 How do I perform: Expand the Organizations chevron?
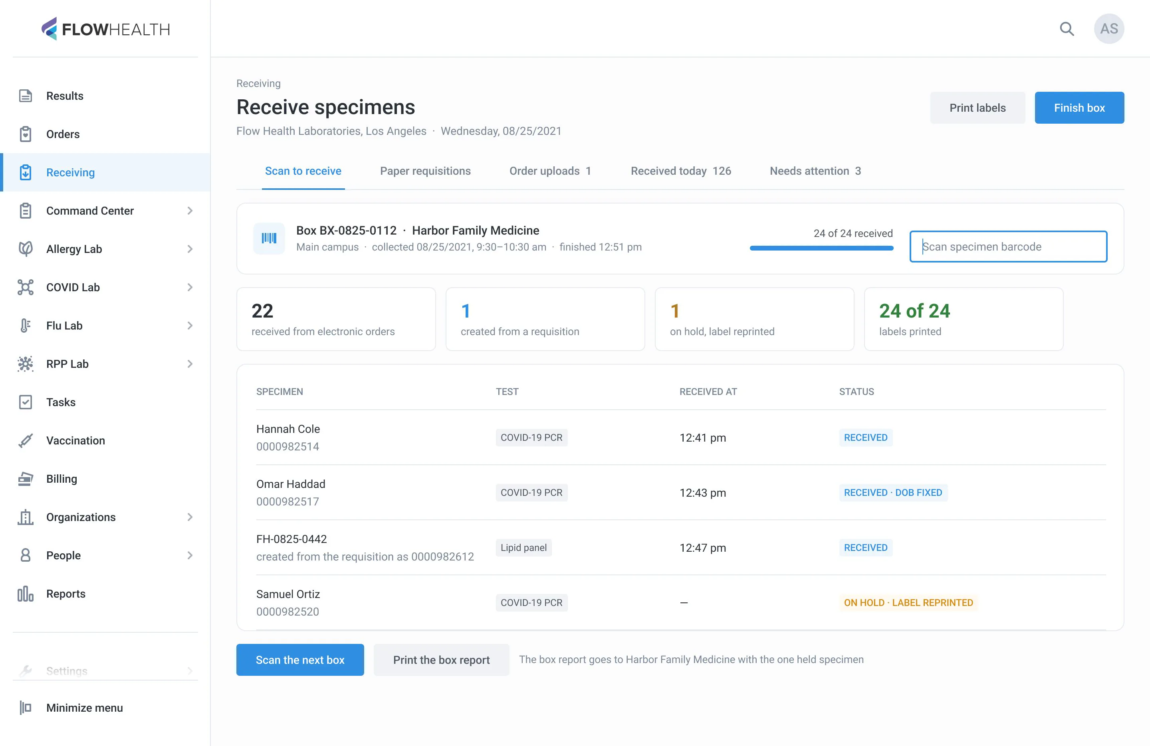point(190,517)
